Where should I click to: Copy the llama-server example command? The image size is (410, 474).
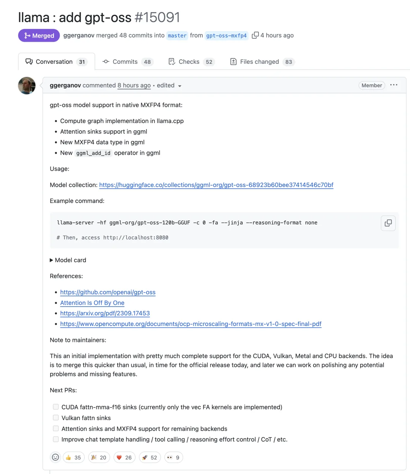(388, 223)
